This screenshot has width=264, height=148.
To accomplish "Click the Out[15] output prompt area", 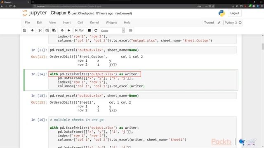I will 39,102.
